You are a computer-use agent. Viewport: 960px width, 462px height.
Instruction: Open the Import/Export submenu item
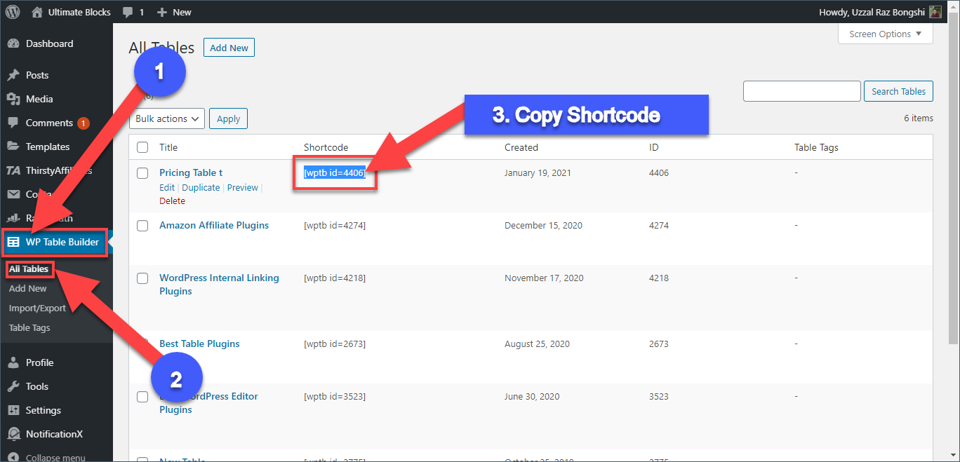tap(37, 308)
